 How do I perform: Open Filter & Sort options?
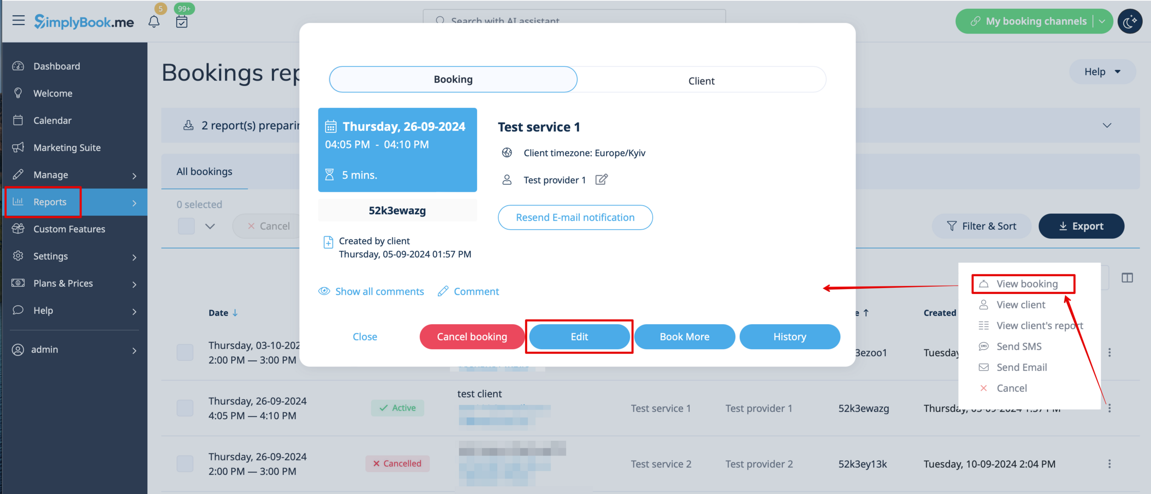point(981,226)
